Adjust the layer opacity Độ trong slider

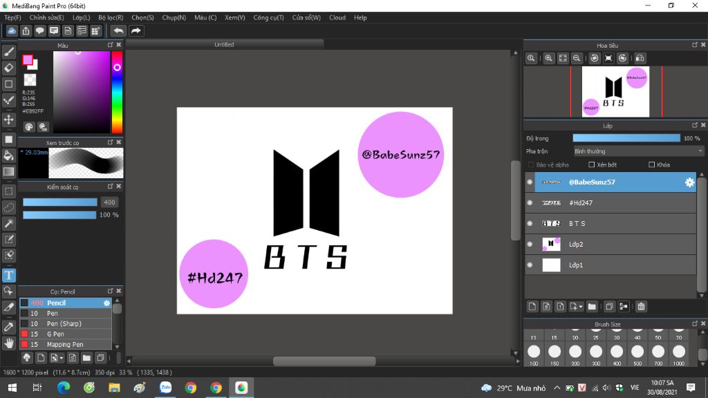[x=626, y=138]
